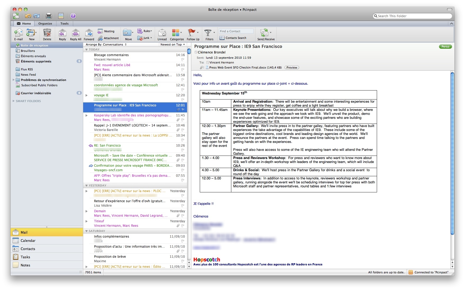Toggle flag on Blocage commentaires message
Screen dimensions: 465x290
click(x=183, y=60)
